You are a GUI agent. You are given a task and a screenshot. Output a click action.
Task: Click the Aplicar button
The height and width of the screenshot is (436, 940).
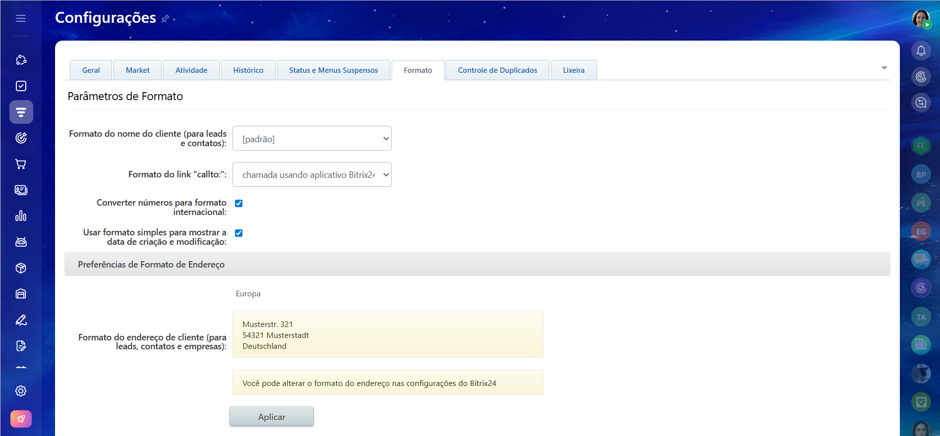(x=272, y=417)
